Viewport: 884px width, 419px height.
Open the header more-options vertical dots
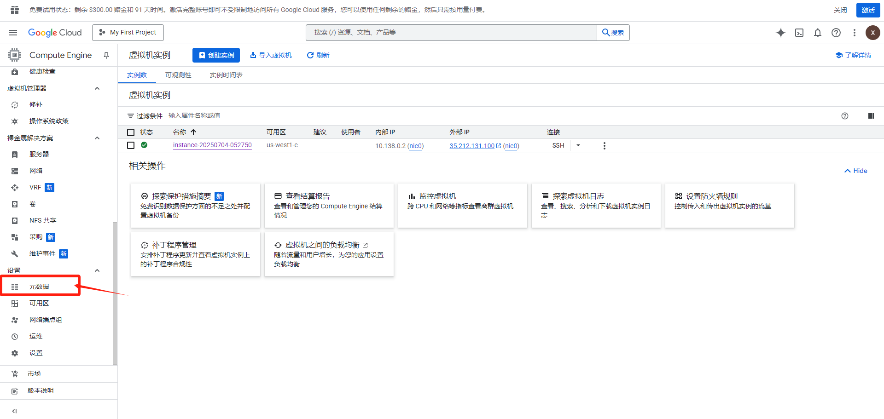(x=855, y=33)
